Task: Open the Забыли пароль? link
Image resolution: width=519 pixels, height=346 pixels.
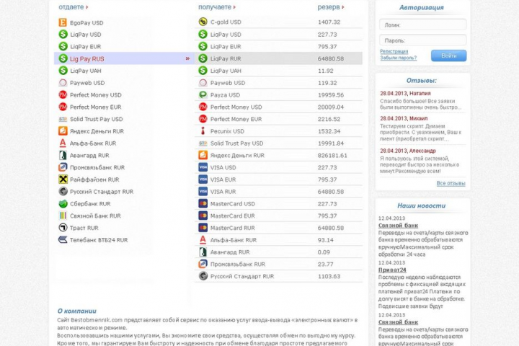Action: coord(398,58)
